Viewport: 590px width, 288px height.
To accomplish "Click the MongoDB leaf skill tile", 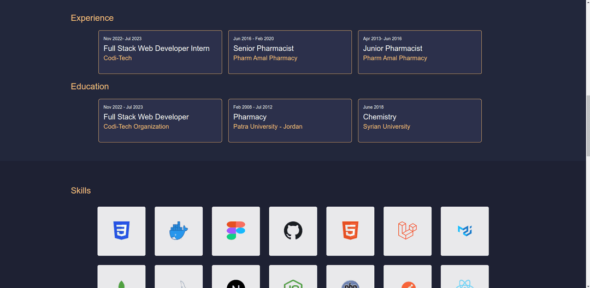I will pos(121,277).
